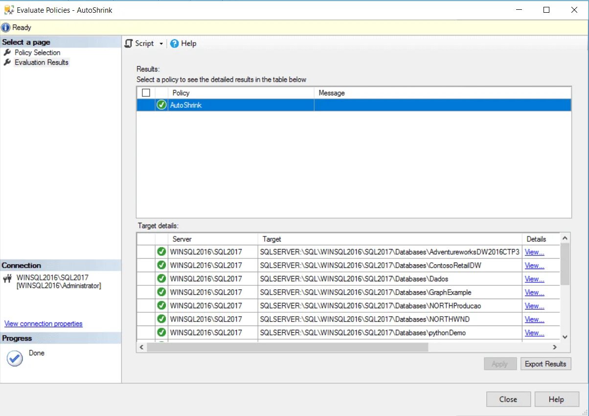Select the AutoShrink policy row
This screenshot has width=589, height=416.
[x=354, y=105]
